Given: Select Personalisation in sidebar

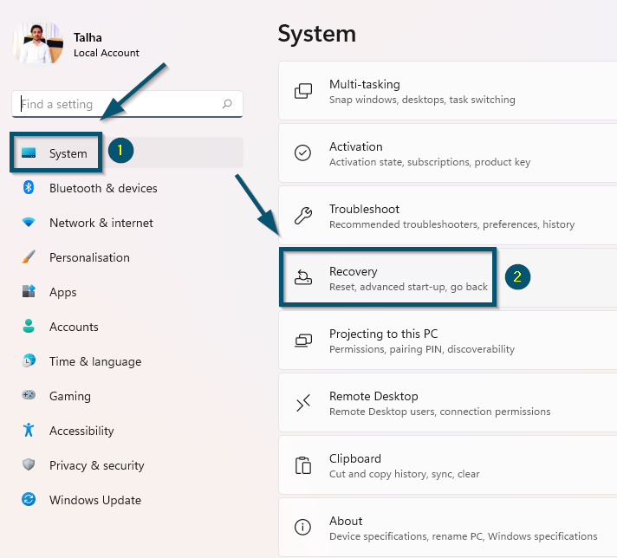Looking at the screenshot, I should coord(127,257).
